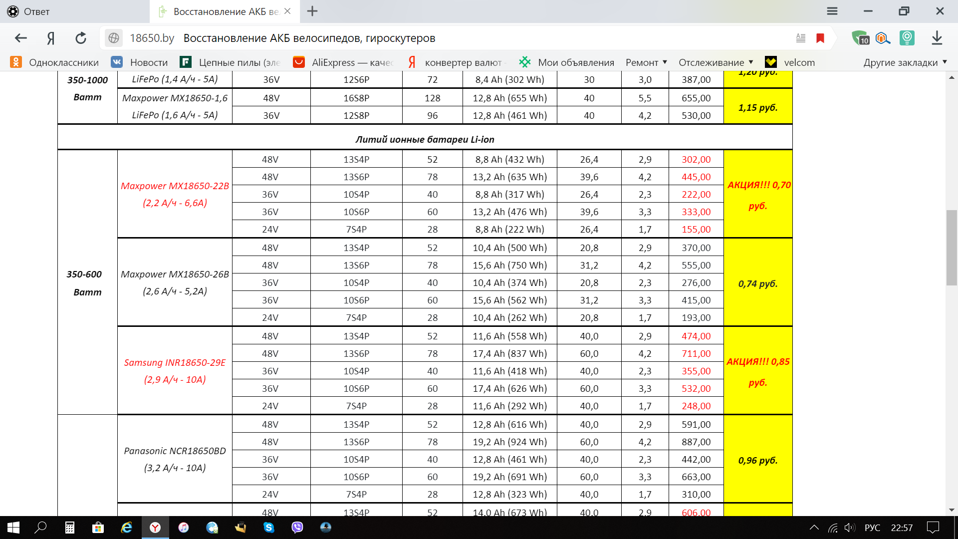Expand Другие закладки folder
Screen dimensions: 958x539
click(x=905, y=62)
